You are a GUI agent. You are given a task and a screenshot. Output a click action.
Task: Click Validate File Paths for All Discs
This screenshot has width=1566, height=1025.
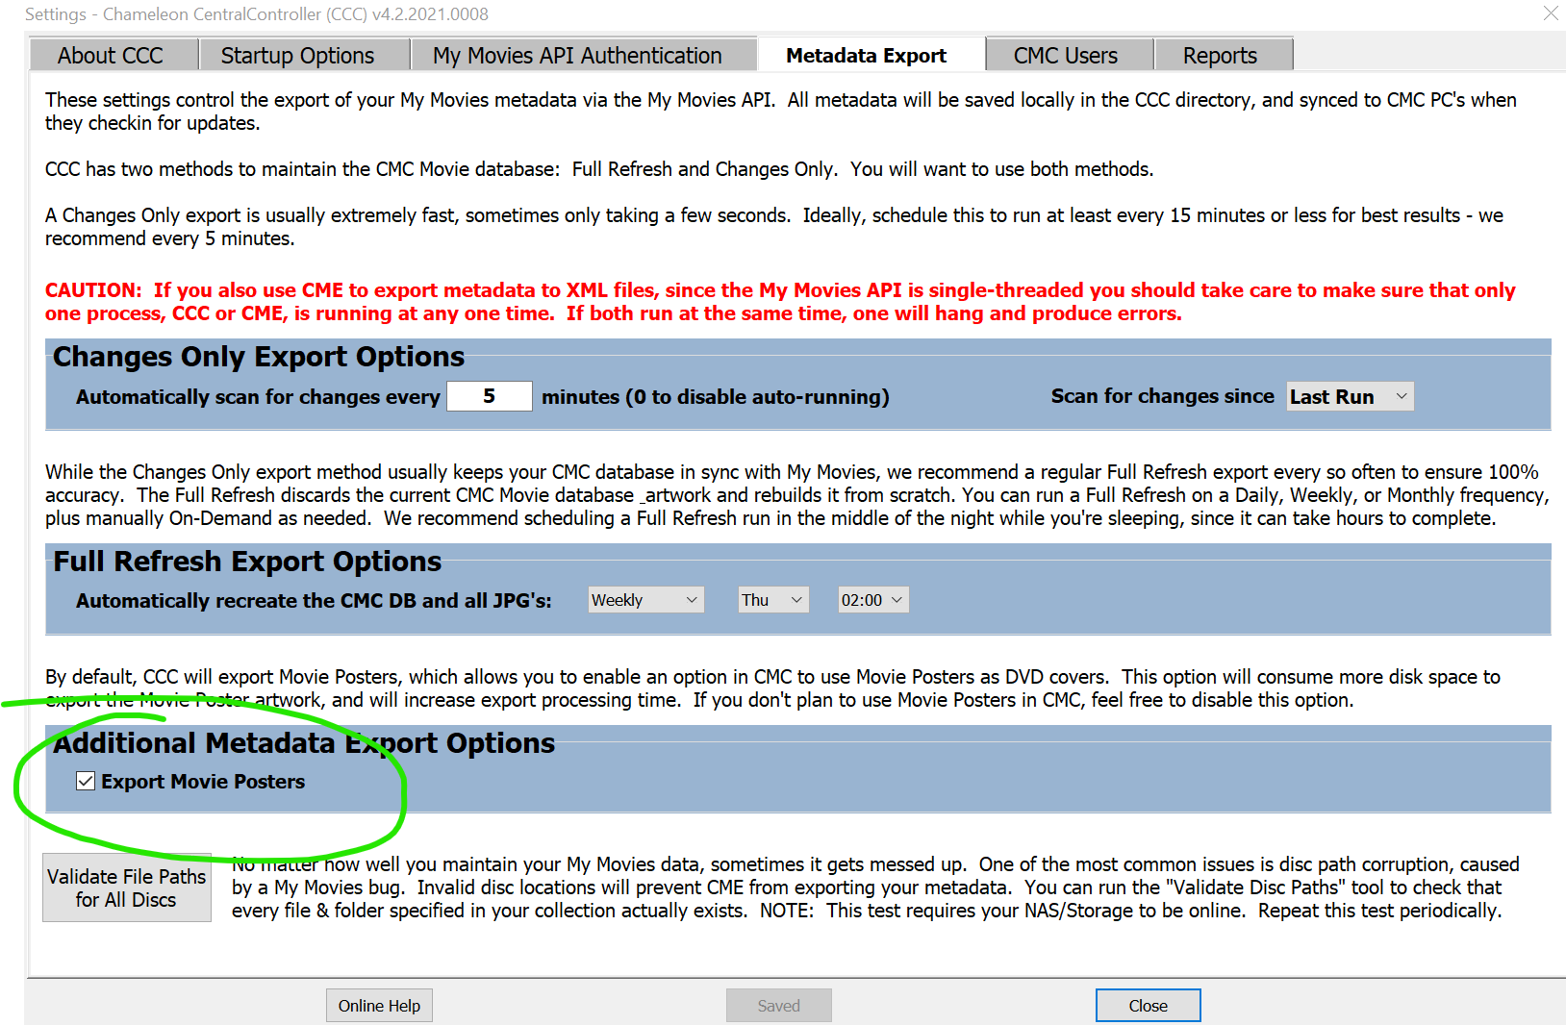127,887
